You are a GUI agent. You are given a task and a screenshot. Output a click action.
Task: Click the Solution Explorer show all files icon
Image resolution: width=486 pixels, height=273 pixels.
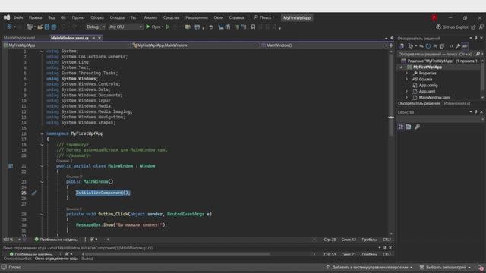pyautogui.click(x=442, y=46)
